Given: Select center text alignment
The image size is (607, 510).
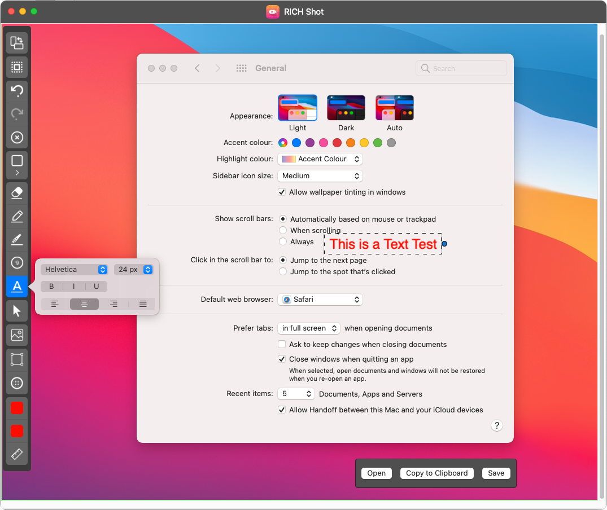Looking at the screenshot, I should pyautogui.click(x=84, y=304).
